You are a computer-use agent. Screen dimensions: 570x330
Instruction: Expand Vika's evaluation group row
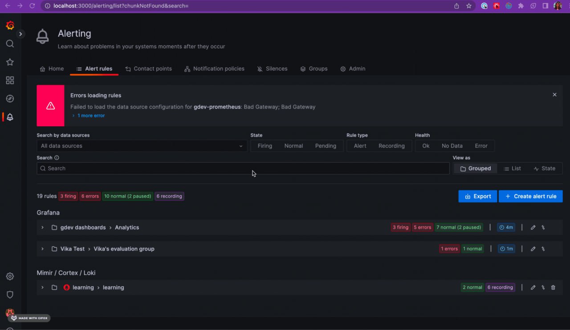point(42,249)
